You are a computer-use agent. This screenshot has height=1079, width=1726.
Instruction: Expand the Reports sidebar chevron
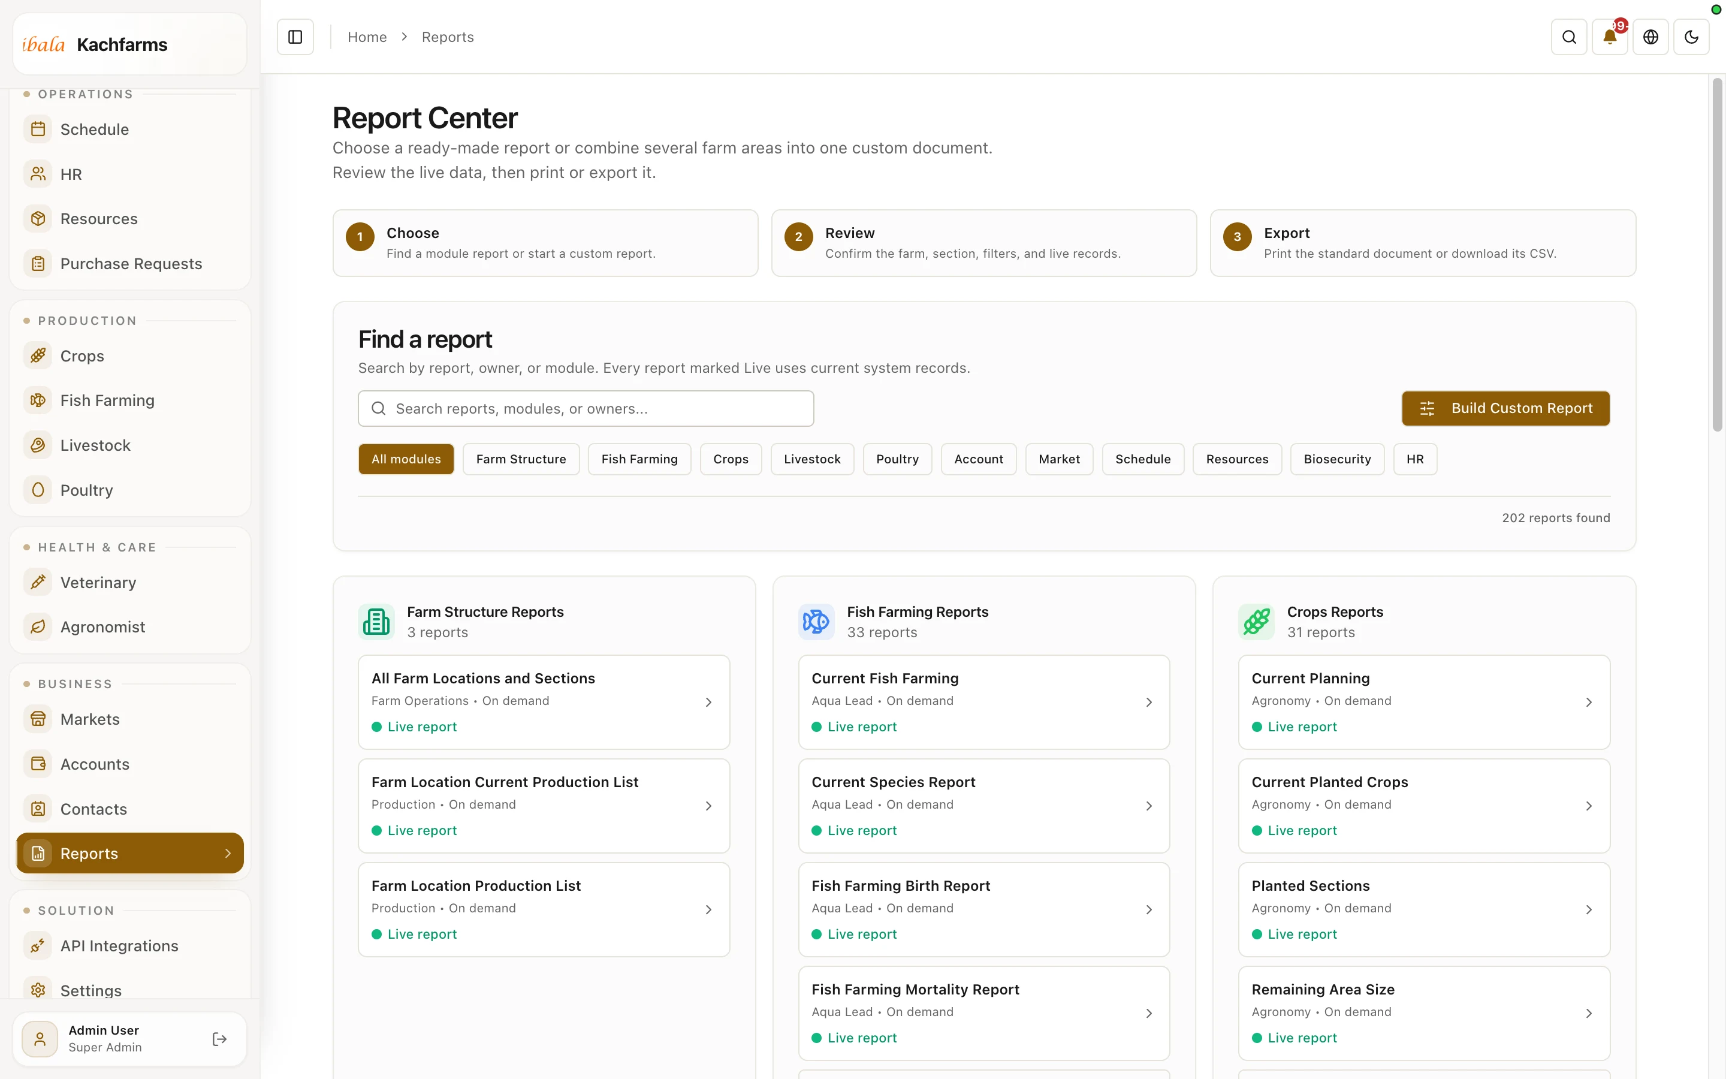228,854
